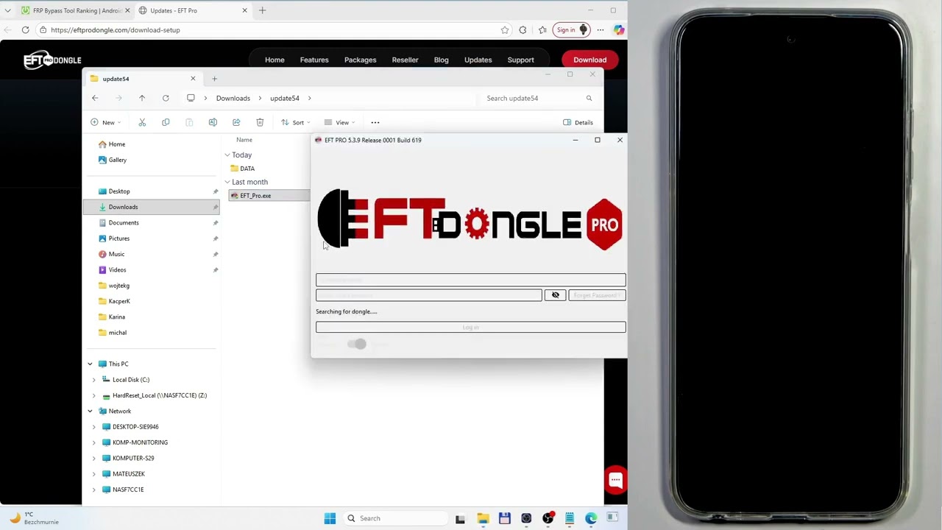Toggle the switch below the Log in button
The width and height of the screenshot is (942, 530).
pos(357,344)
